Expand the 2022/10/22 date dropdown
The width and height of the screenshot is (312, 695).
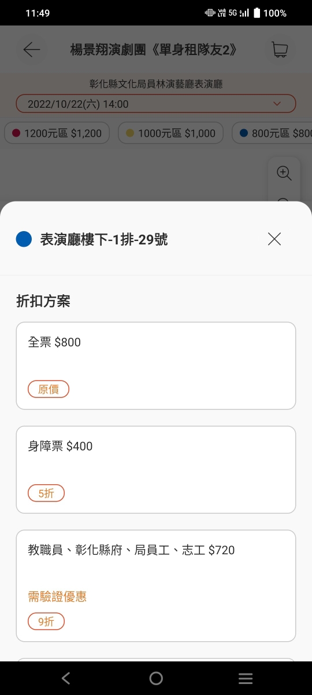coord(156,104)
